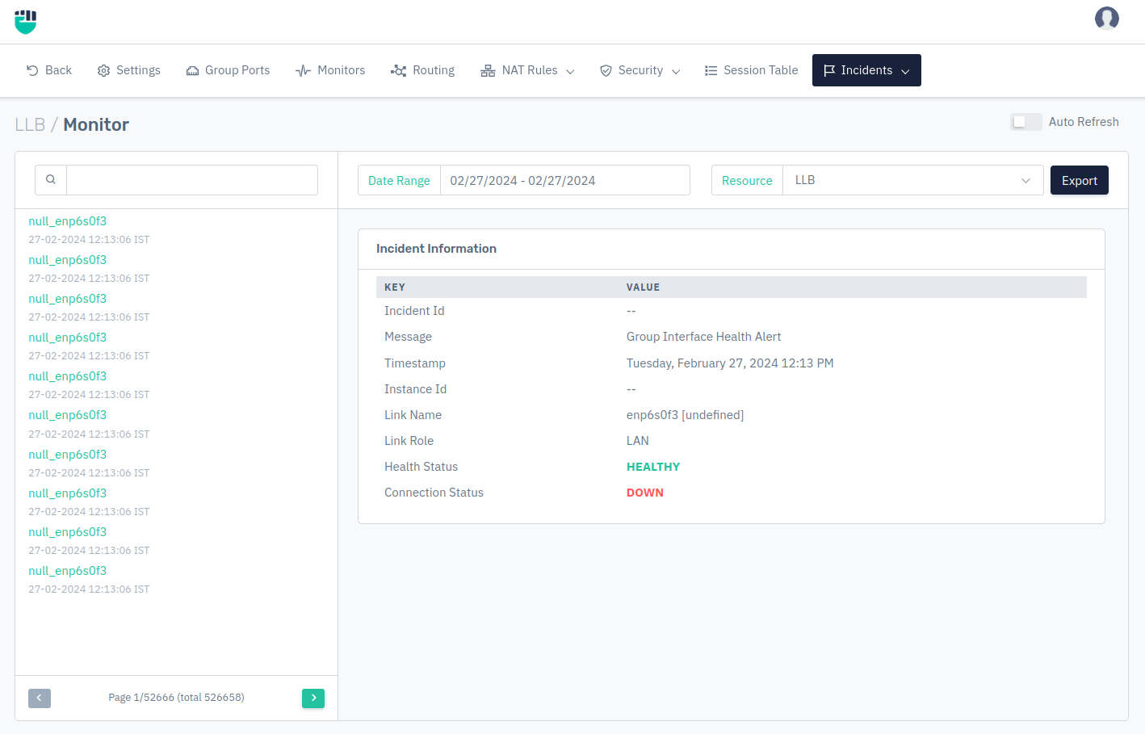1145x734 pixels.
Task: Click the Date Range label
Action: [399, 181]
